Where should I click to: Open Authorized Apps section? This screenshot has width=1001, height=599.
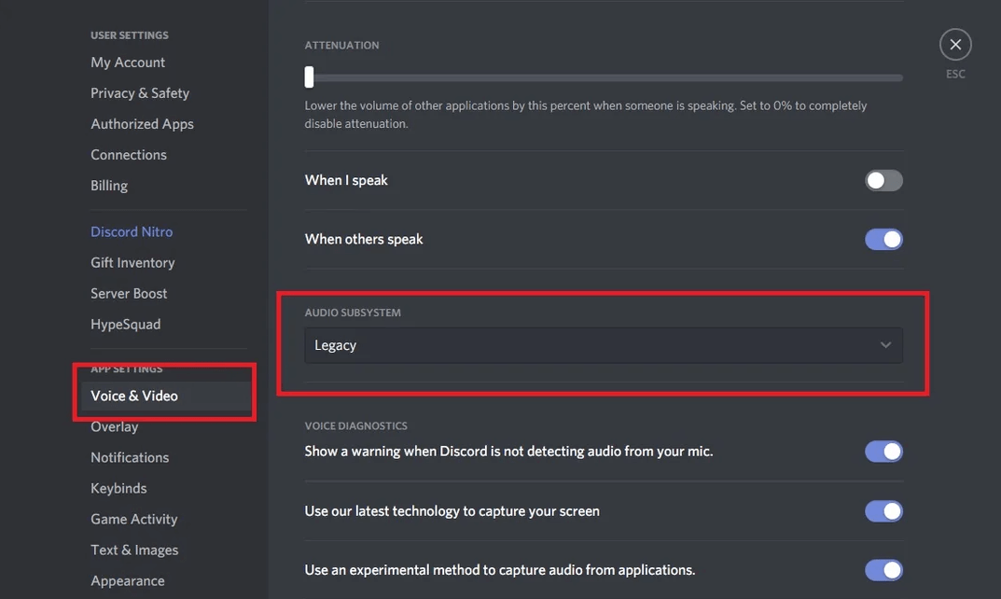coord(142,124)
